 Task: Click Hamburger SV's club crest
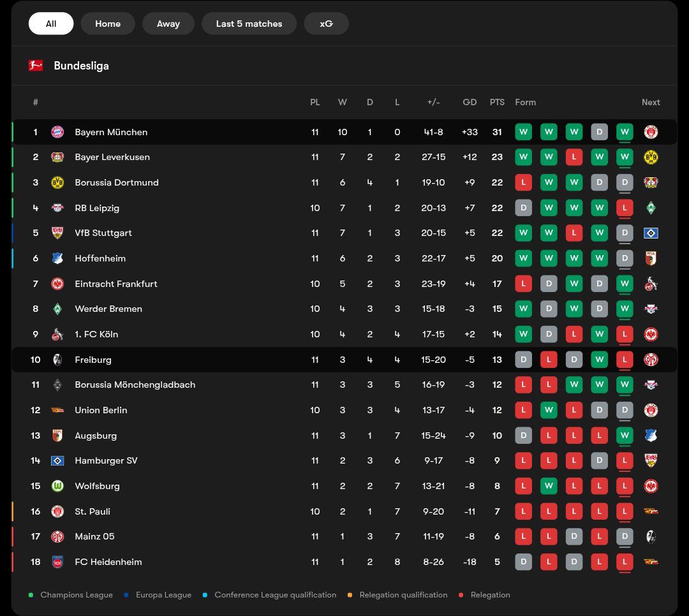click(57, 460)
